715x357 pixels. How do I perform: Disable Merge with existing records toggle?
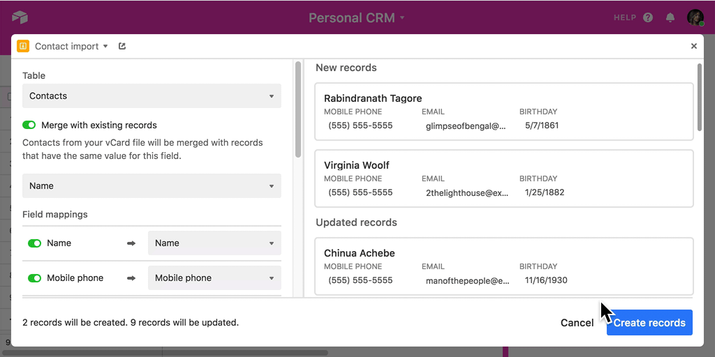(x=29, y=126)
